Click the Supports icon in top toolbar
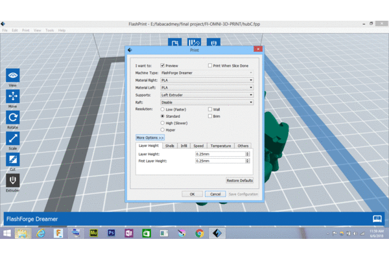Viewport: 389px width, 259px height. click(x=194, y=42)
